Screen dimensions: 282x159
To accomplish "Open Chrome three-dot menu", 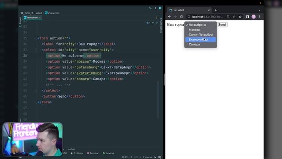I will (260, 17).
